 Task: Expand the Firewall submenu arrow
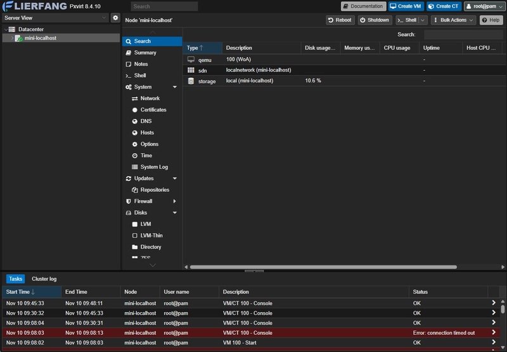point(175,201)
